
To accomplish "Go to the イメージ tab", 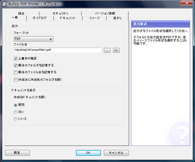I will click(x=94, y=18).
